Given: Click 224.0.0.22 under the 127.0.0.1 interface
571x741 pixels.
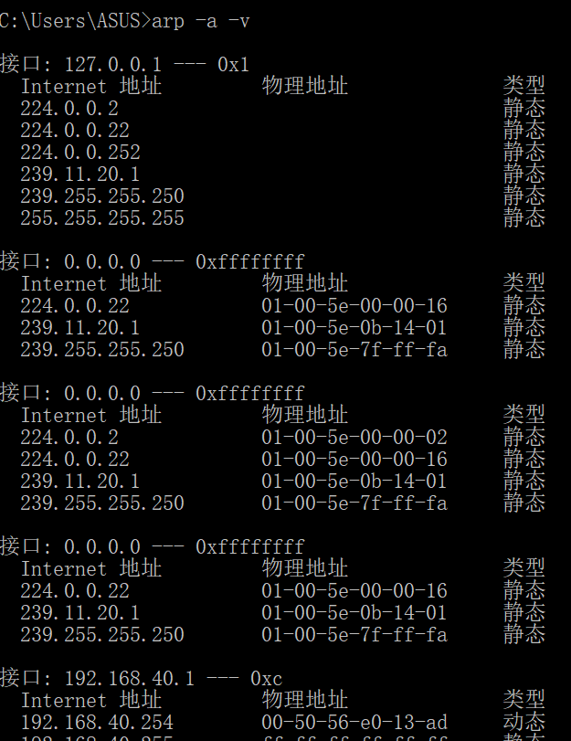Looking at the screenshot, I should [75, 130].
